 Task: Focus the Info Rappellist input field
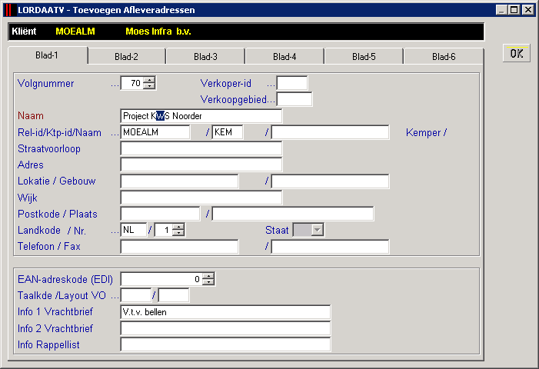(x=225, y=344)
